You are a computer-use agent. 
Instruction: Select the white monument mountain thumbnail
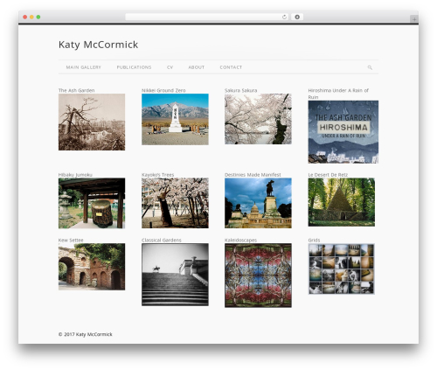[x=175, y=119]
